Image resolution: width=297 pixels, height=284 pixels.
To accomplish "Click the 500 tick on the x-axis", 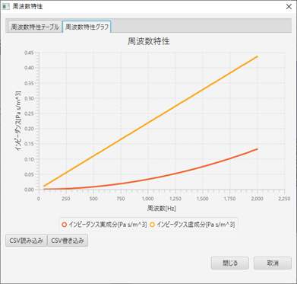I will pyautogui.click(x=93, y=199).
